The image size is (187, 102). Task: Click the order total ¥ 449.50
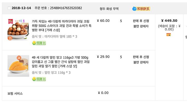coord(169,20)
